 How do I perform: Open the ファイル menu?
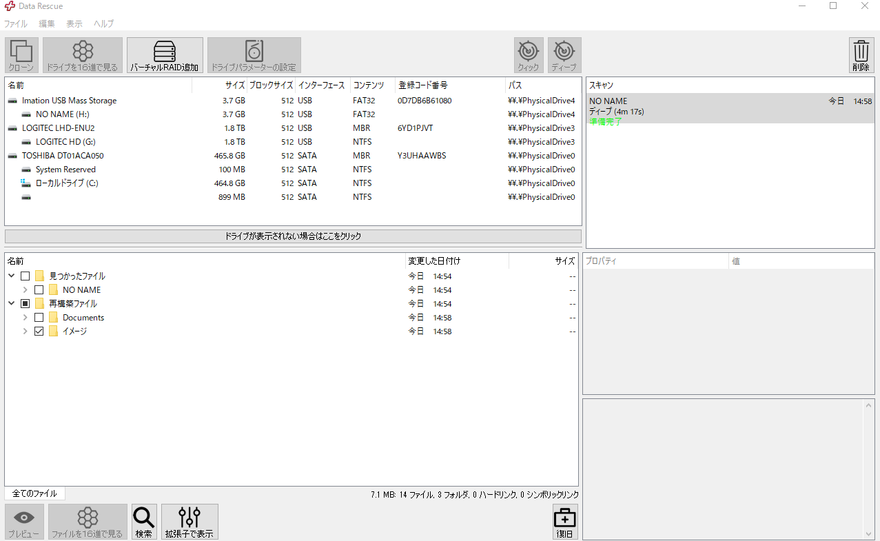15,23
